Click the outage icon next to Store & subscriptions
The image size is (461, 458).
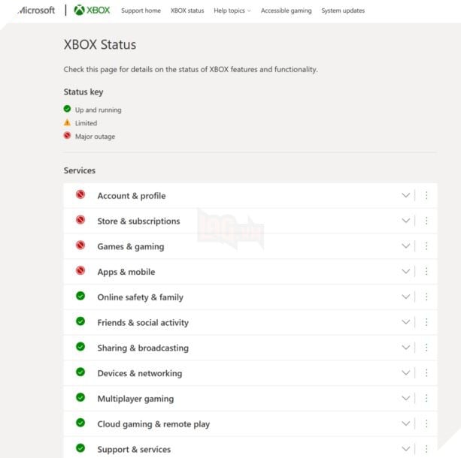coord(80,219)
